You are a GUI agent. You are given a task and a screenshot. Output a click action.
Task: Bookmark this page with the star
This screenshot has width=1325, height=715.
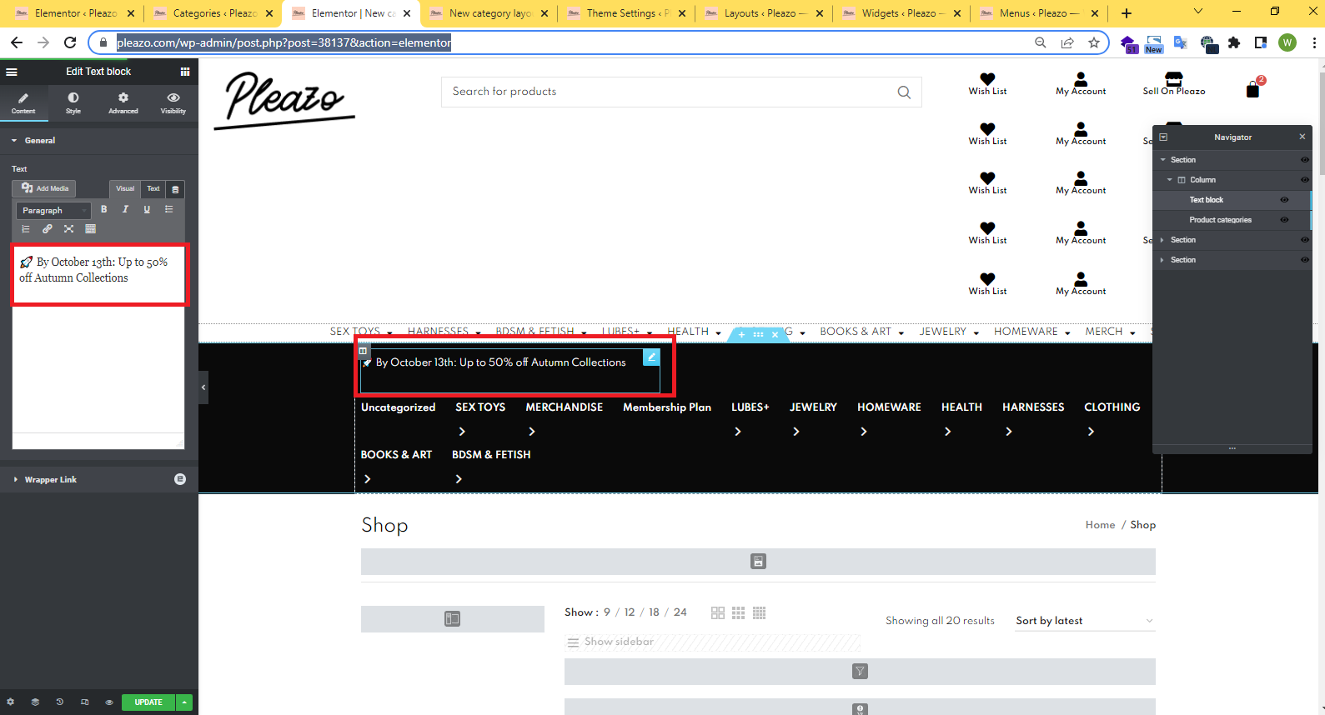1094,42
